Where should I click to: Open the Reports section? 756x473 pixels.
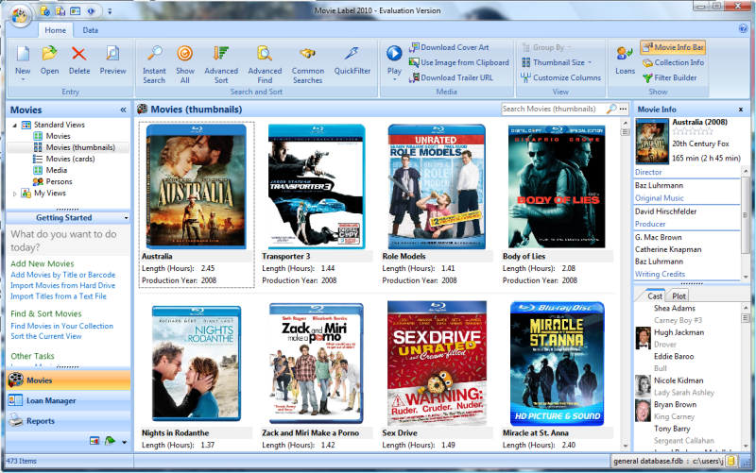click(x=68, y=420)
